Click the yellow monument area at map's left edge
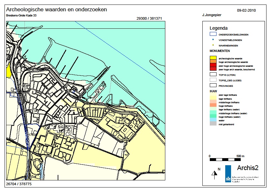Screen dimensions: 271x192 [9, 70]
